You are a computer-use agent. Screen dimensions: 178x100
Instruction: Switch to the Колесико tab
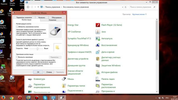[42, 17]
